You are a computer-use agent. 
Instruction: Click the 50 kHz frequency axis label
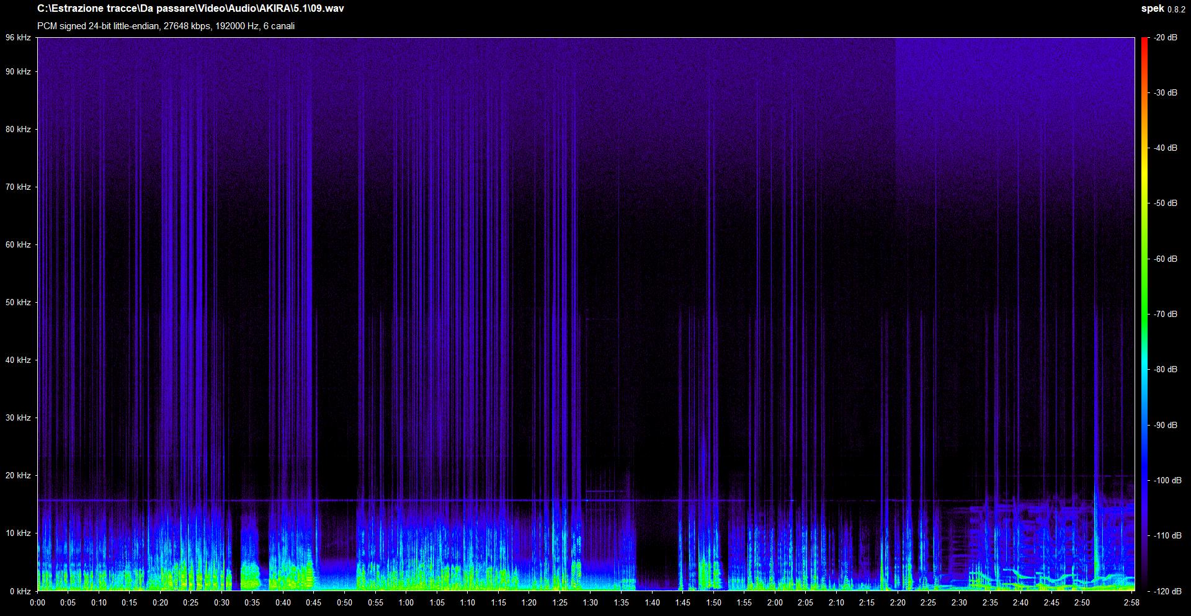tap(18, 303)
